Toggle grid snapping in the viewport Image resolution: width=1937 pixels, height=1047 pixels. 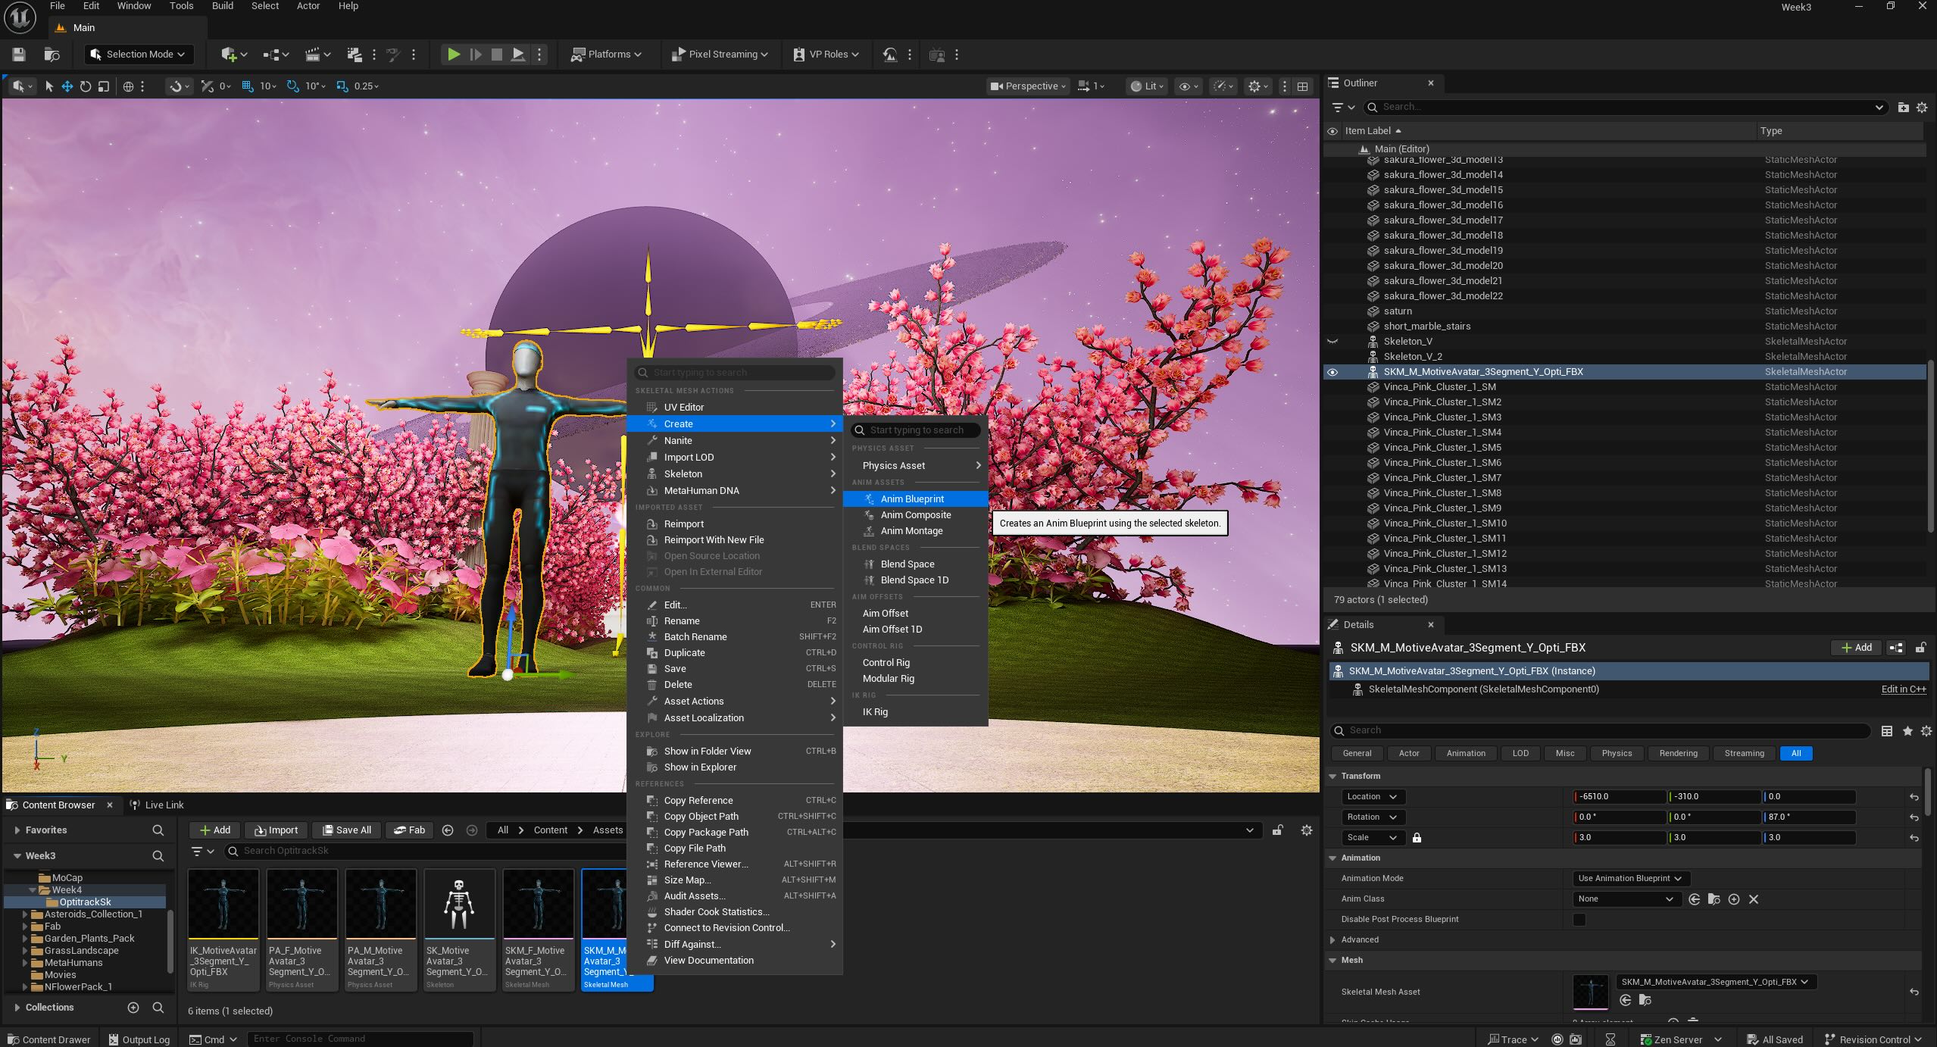click(x=248, y=86)
